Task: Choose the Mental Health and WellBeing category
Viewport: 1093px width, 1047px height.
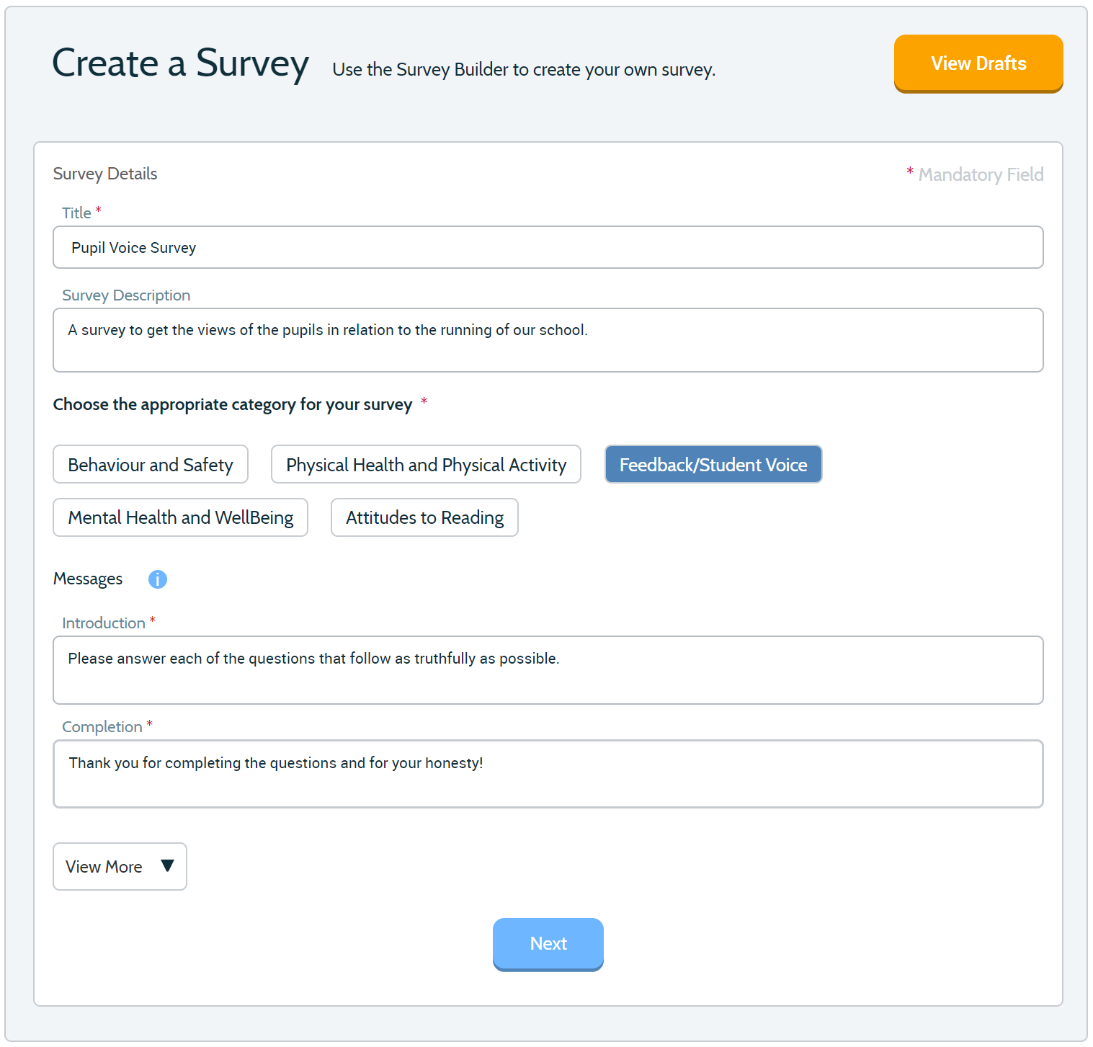Action: [x=181, y=517]
